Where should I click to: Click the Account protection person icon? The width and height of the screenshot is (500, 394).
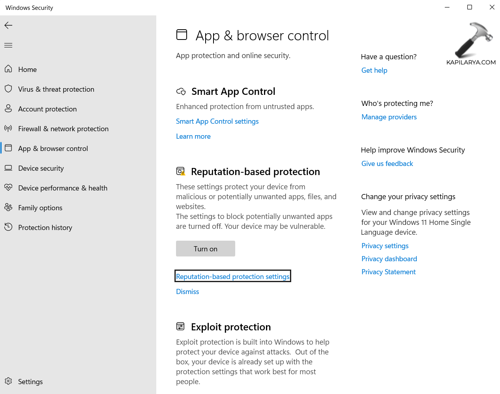pyautogui.click(x=8, y=109)
